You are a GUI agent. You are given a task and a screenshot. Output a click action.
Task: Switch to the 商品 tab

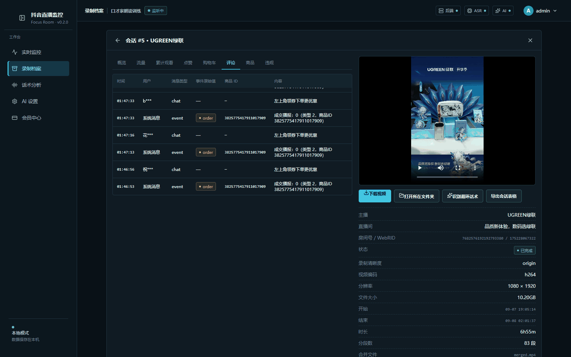click(250, 63)
